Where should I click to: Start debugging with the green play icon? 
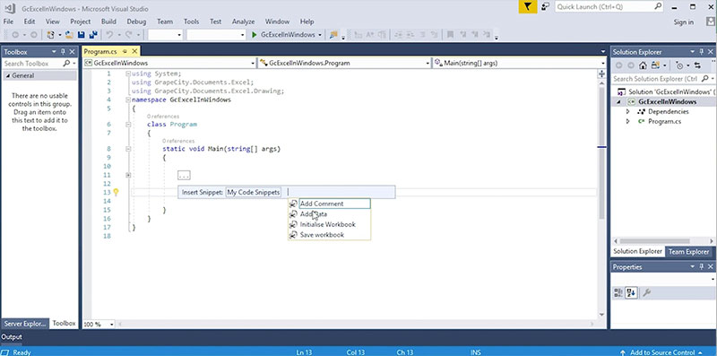(x=255, y=35)
